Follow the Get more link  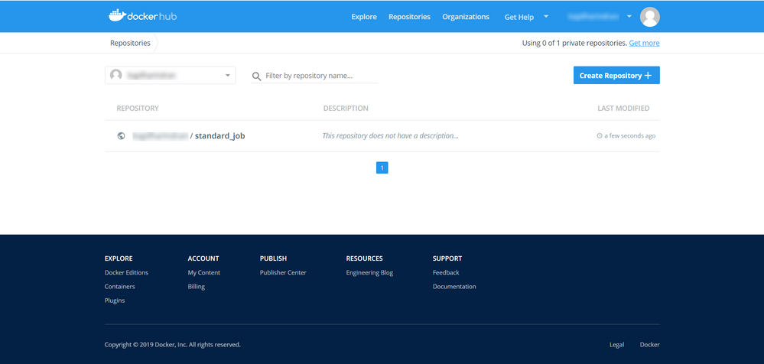(644, 43)
